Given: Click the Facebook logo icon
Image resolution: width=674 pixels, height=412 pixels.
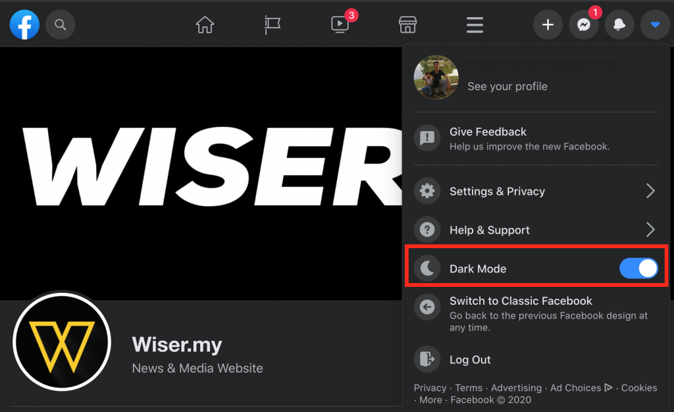Looking at the screenshot, I should [x=24, y=25].
